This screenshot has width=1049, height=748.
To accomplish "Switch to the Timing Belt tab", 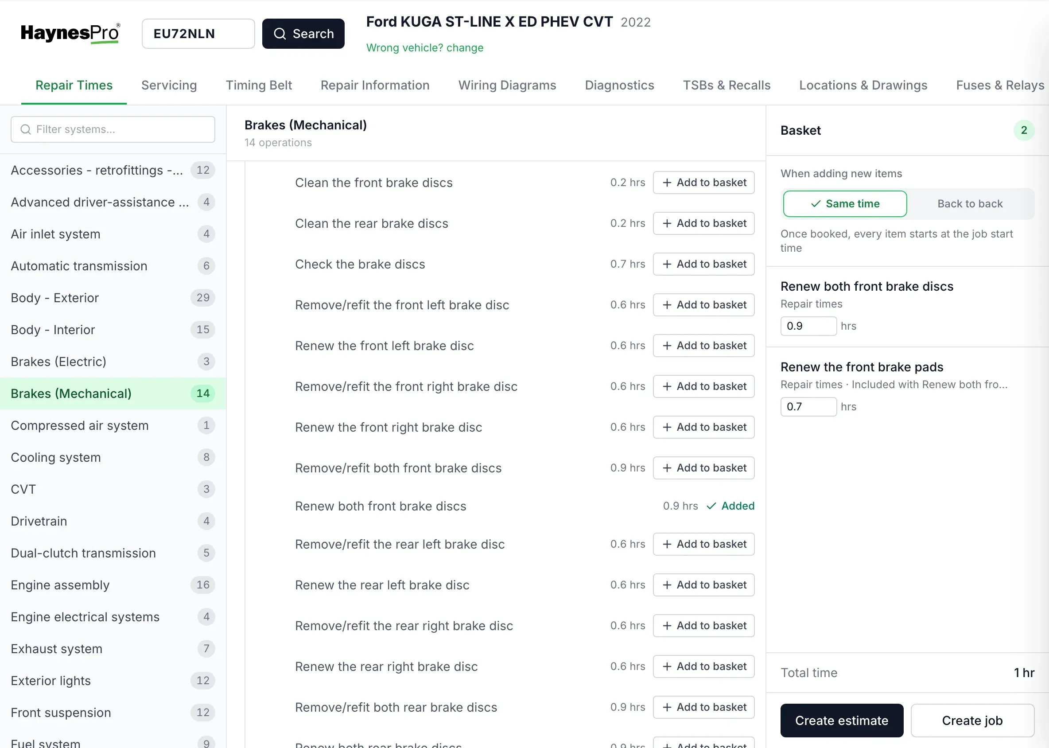I will coord(259,85).
